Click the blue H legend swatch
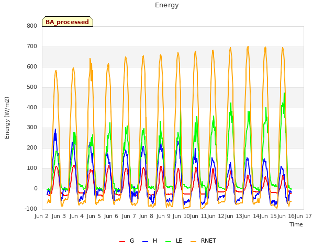335x251 pixels. [145, 242]
